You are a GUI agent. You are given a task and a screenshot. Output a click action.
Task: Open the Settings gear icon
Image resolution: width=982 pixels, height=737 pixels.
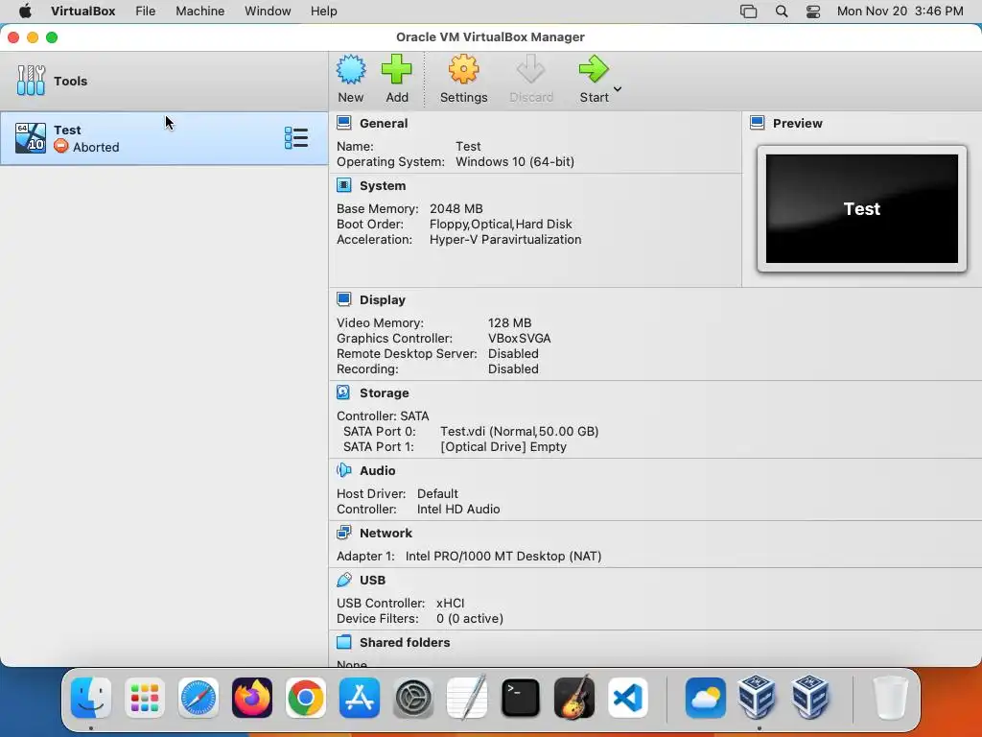coord(463,69)
